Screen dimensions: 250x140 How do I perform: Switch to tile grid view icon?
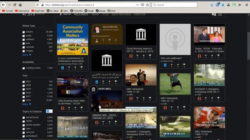tap(214, 14)
